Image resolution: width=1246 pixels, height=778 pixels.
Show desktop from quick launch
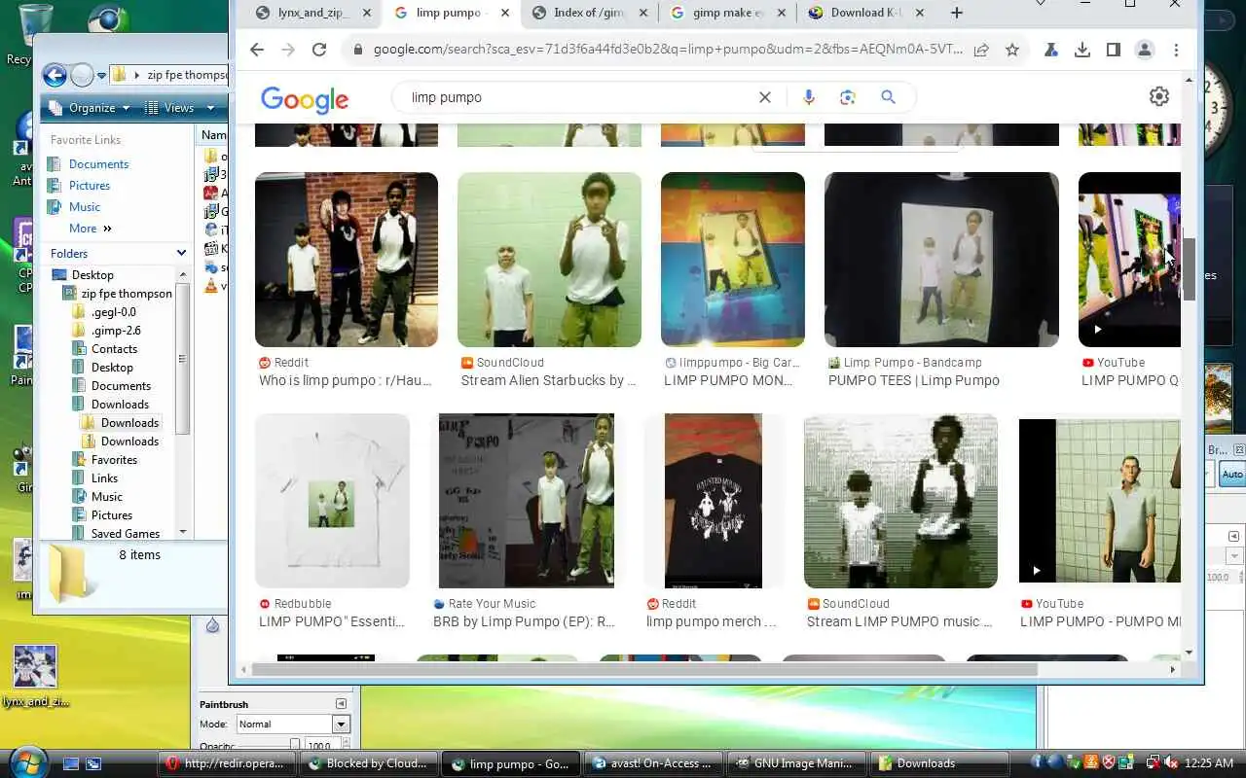[71, 763]
